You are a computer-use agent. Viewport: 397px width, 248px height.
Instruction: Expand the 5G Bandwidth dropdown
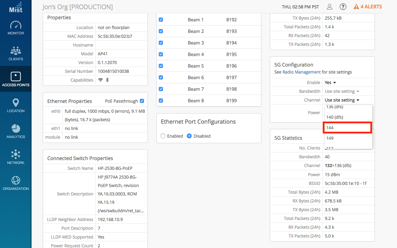342,91
